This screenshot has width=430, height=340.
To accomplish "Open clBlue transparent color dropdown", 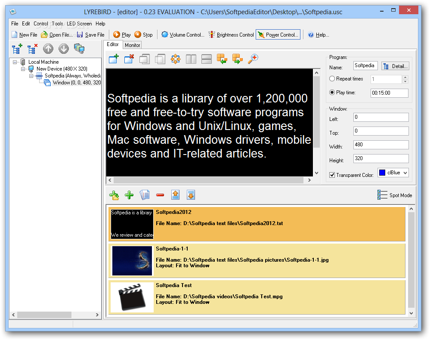I will tap(393, 173).
